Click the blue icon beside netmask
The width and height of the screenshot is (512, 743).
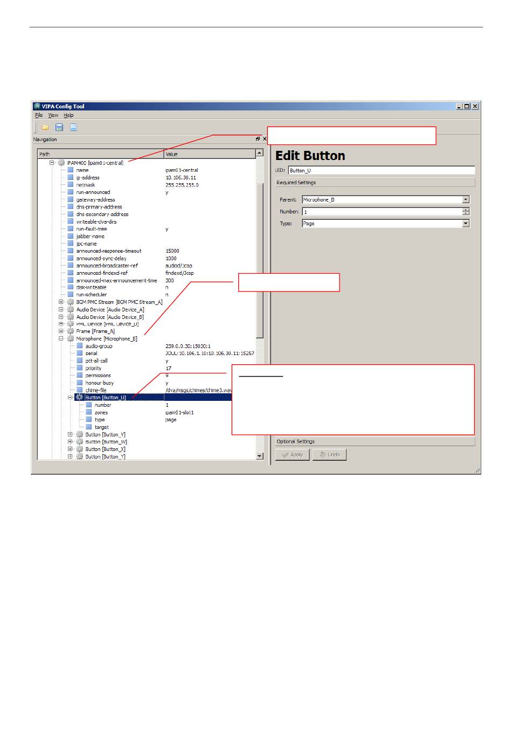71,185
